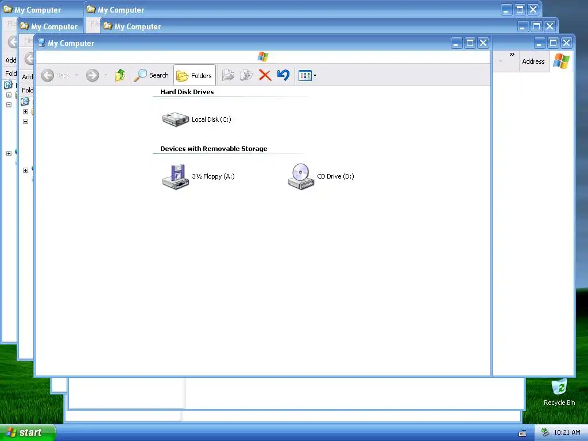Click the Copy To toolbar icon
The height and width of the screenshot is (441, 588).
[x=246, y=75]
